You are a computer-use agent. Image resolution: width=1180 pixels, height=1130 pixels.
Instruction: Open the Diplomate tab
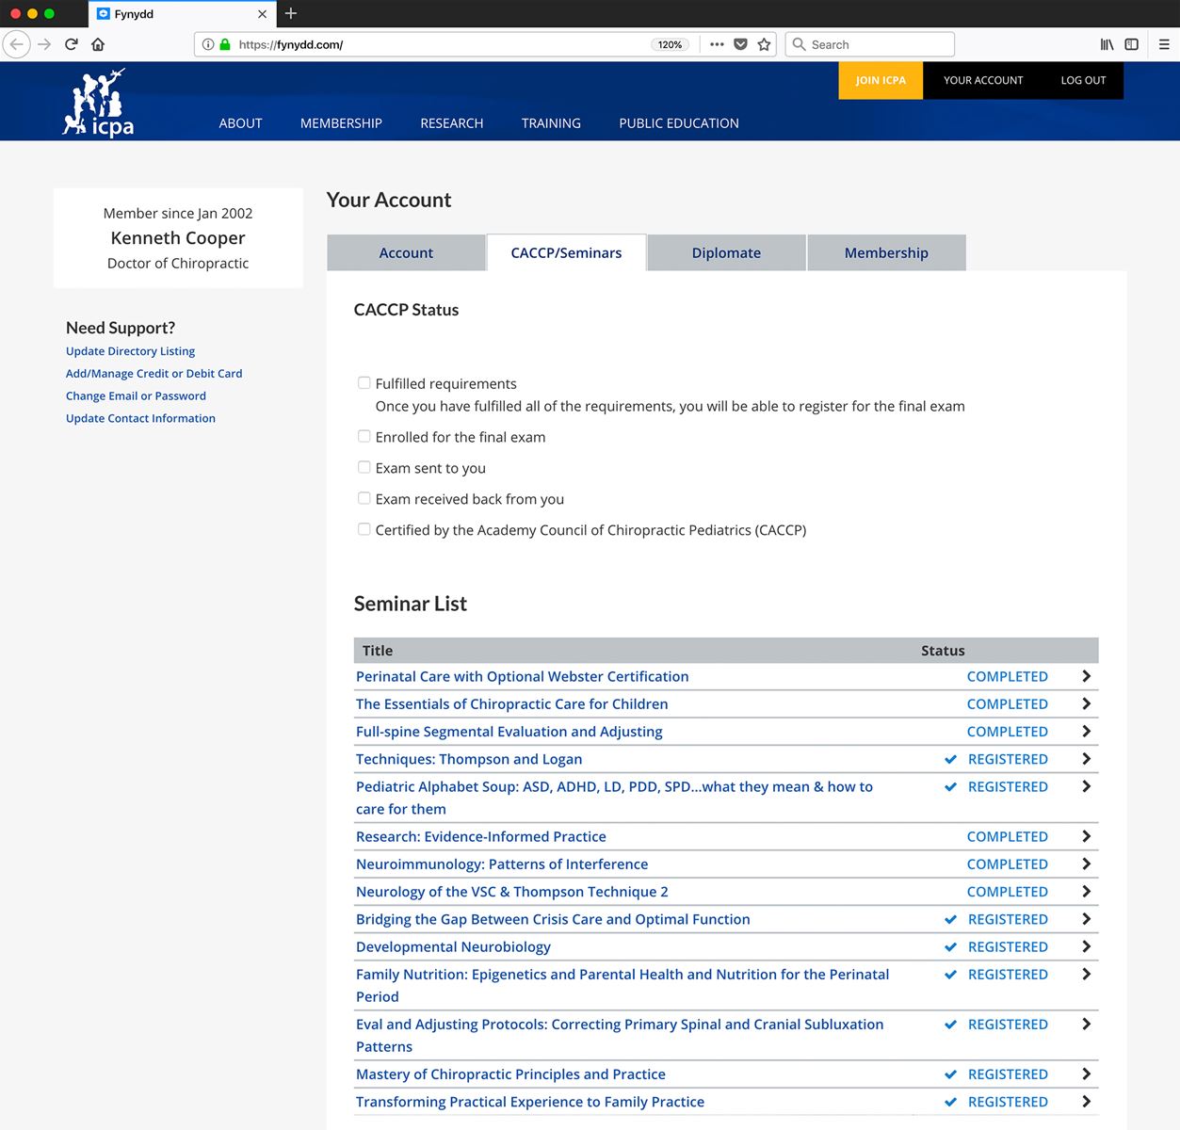coord(726,252)
